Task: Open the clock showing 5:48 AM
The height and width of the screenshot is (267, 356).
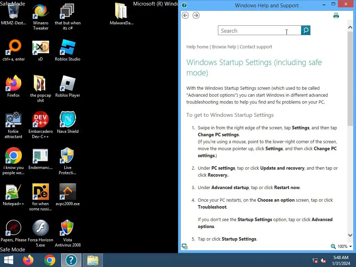Action: 341,260
